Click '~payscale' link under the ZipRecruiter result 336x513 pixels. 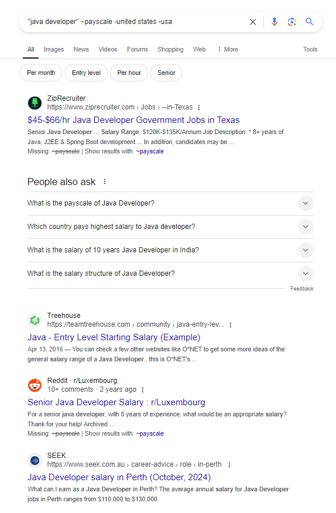150,152
